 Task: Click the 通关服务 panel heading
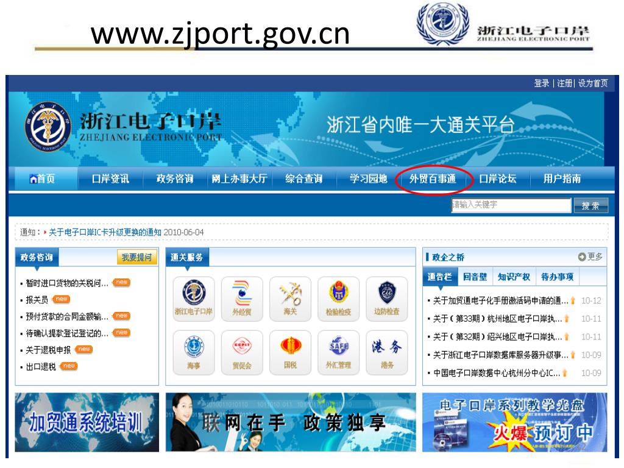tap(187, 258)
